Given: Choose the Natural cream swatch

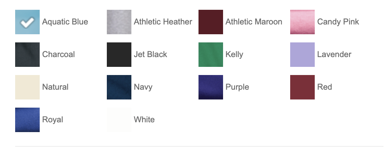Looking at the screenshot, I should pyautogui.click(x=27, y=87).
